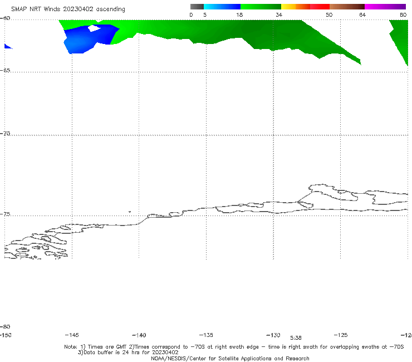Click the color bar label '34'
Screen dimensions: 412x362
tap(279, 15)
